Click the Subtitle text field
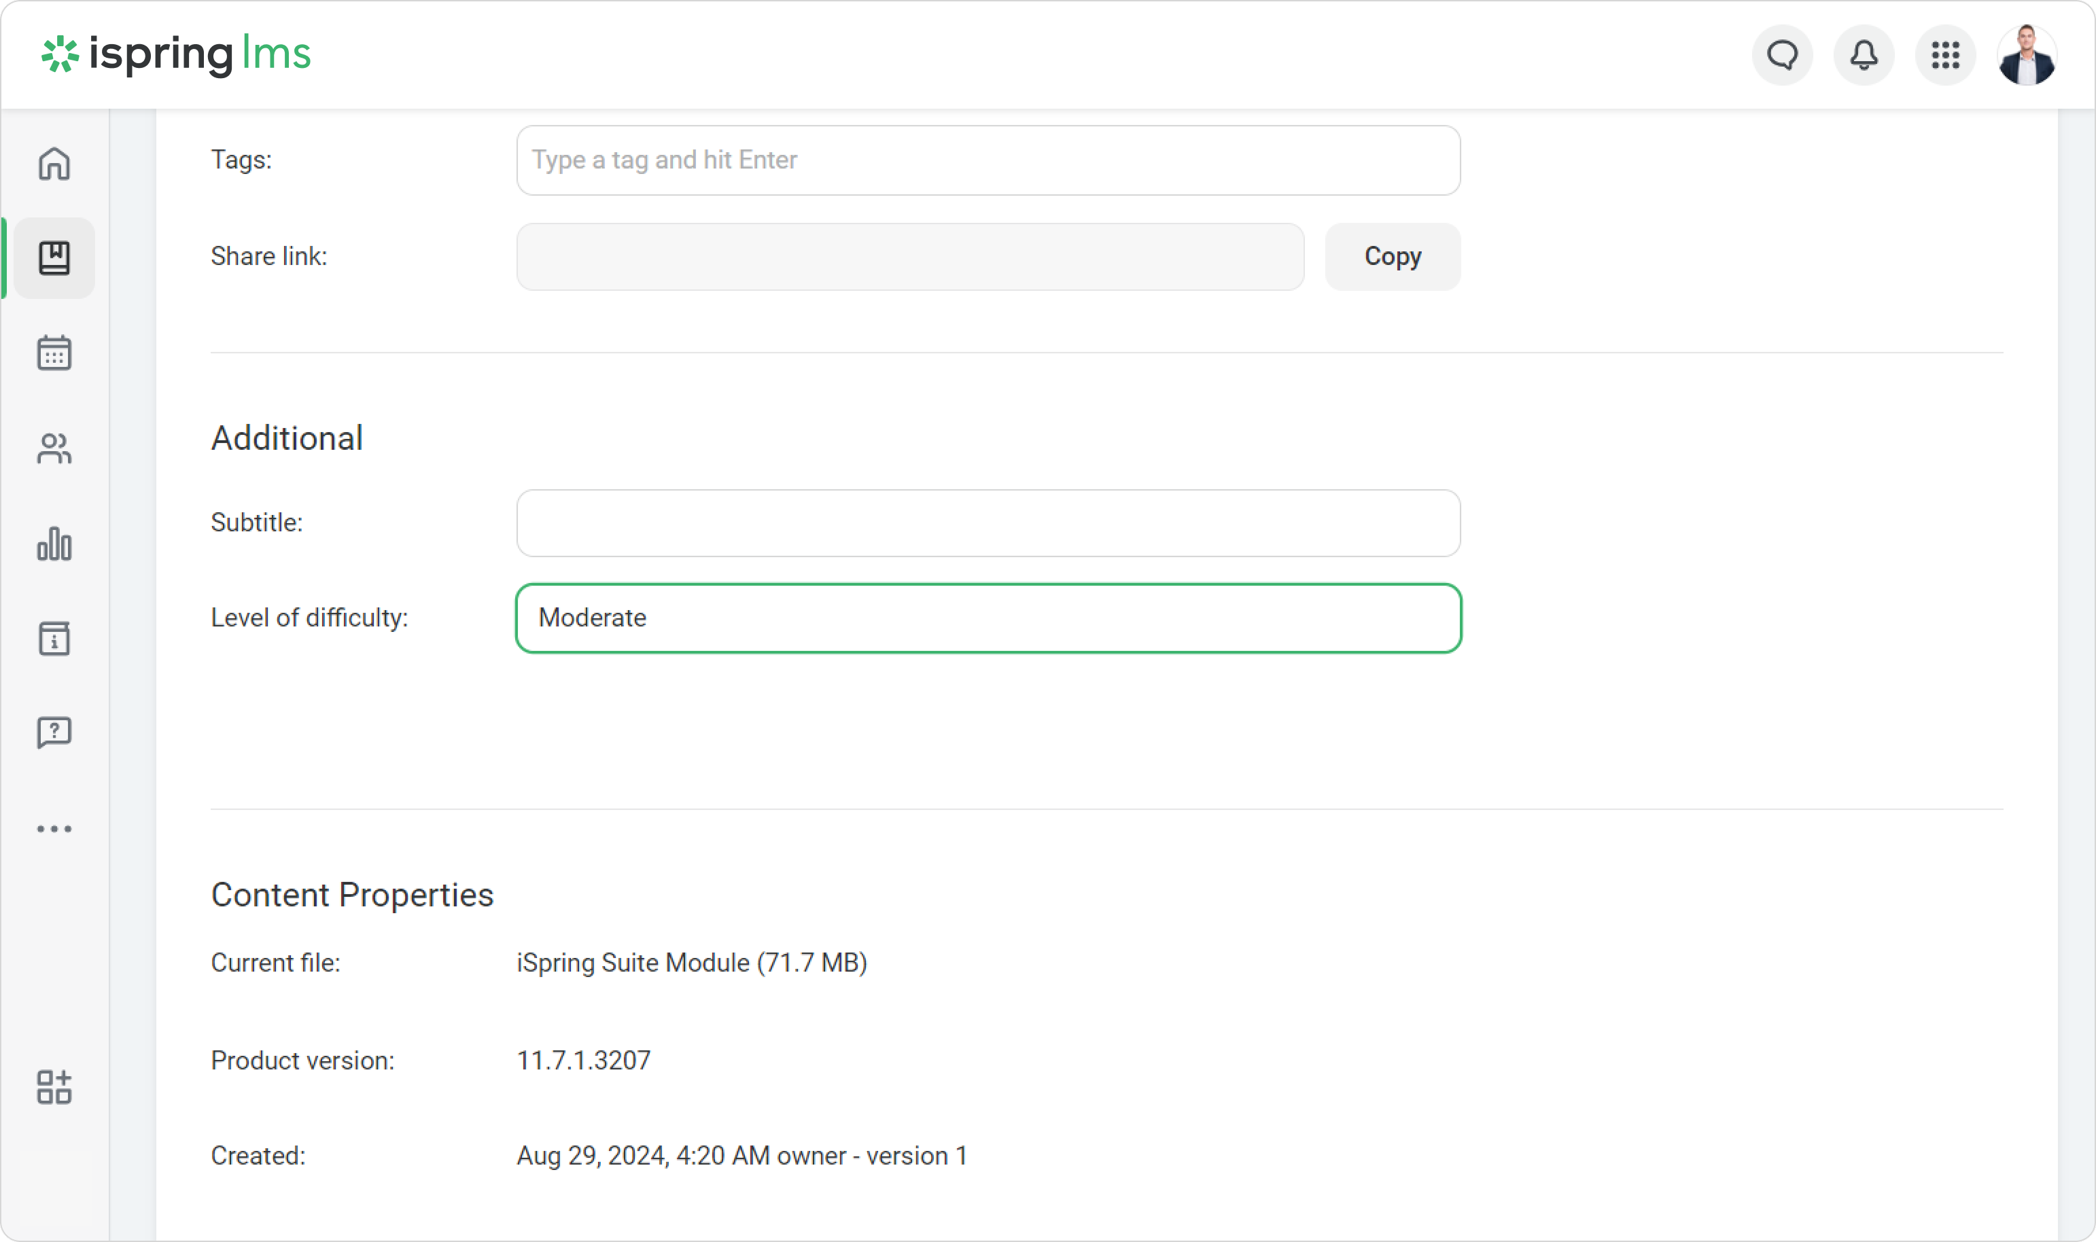 click(x=988, y=523)
